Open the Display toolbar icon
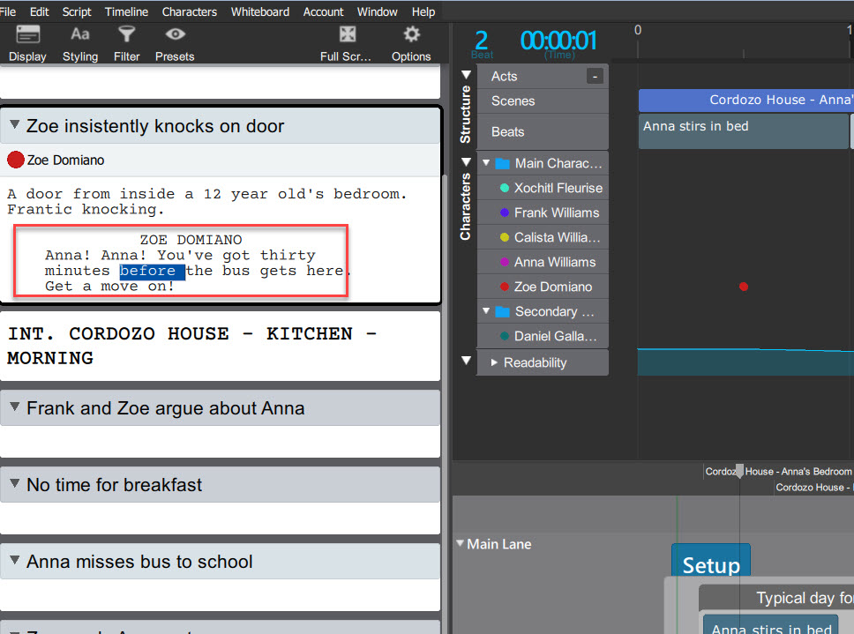 (x=27, y=43)
